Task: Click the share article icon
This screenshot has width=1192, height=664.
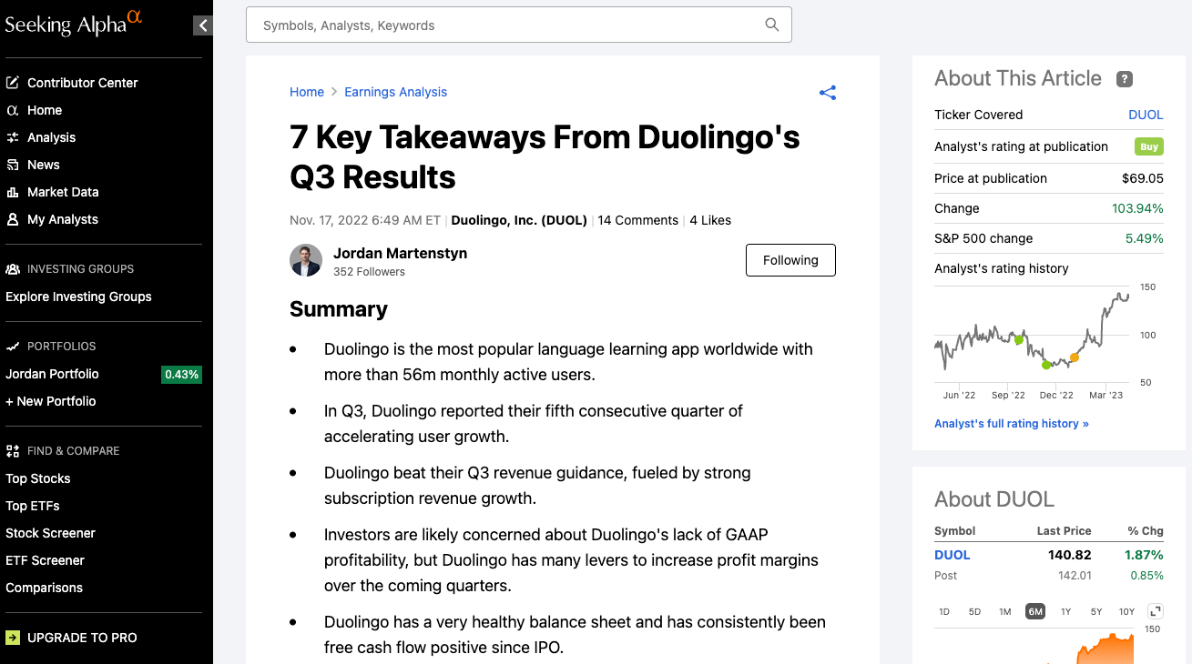Action: [827, 92]
